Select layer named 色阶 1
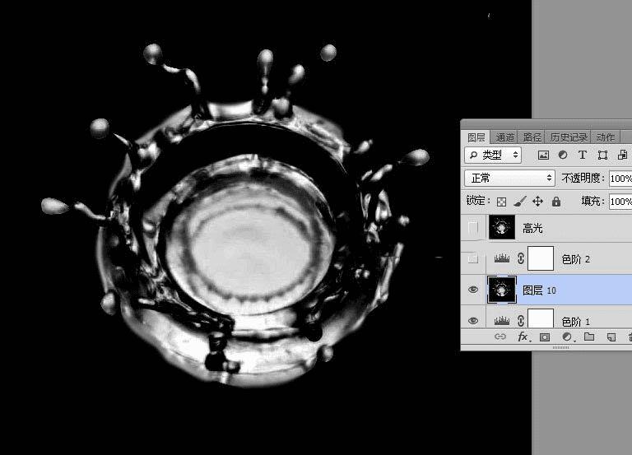Viewport: 632px width, 455px height. [x=576, y=321]
